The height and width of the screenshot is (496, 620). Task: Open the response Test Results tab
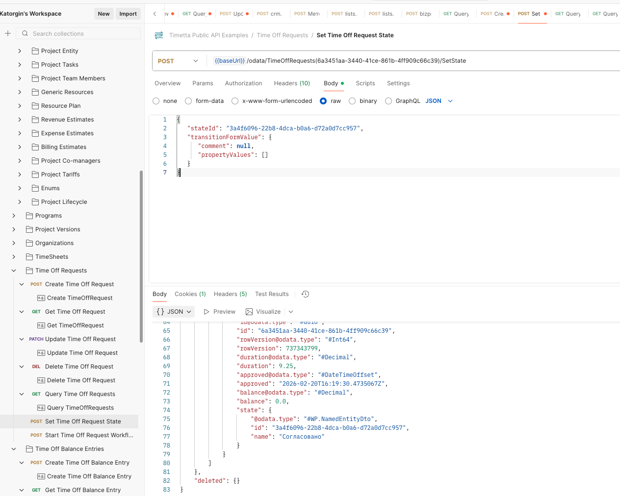[272, 294]
